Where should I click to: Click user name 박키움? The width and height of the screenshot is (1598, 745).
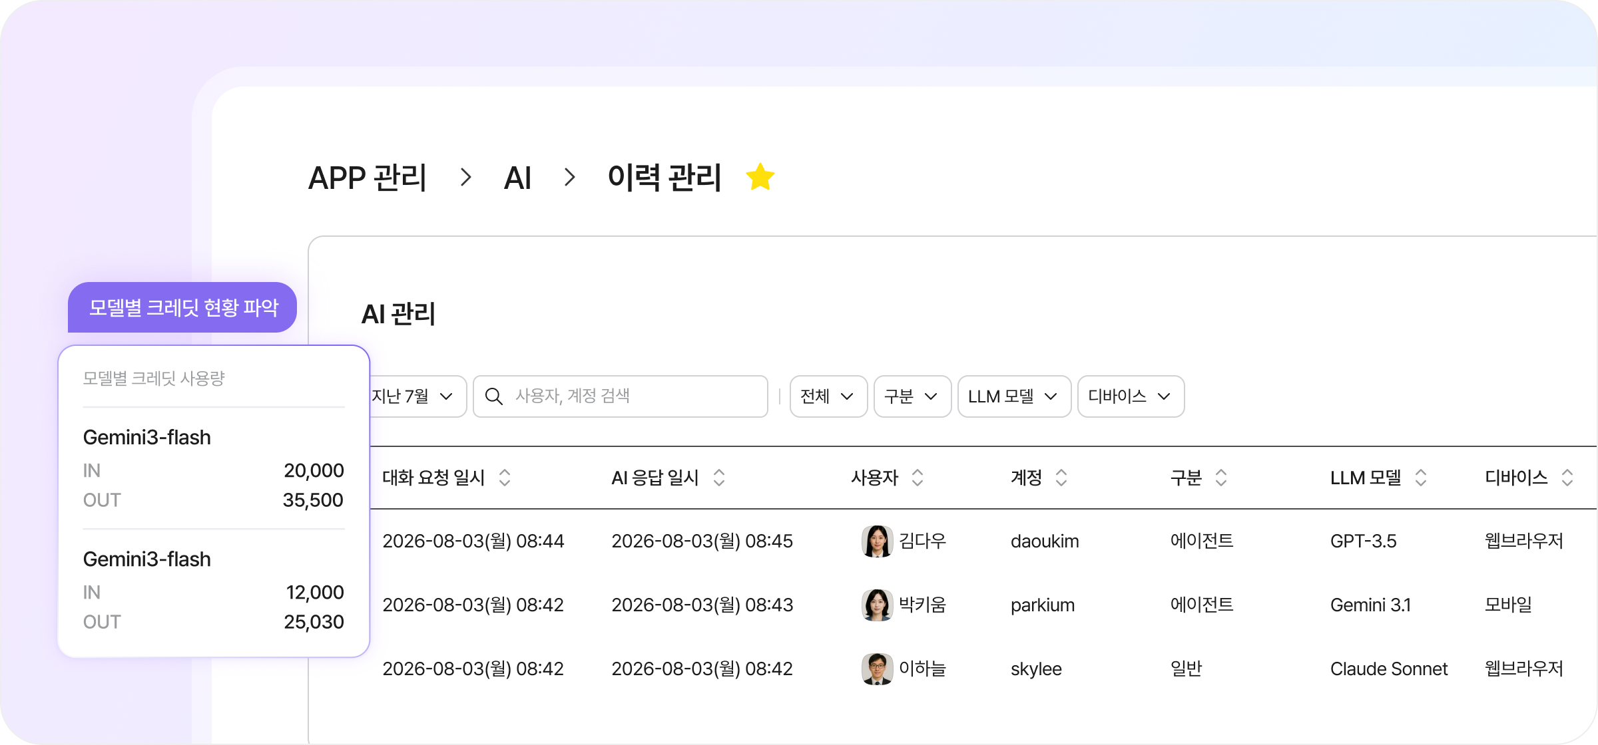[x=922, y=605]
